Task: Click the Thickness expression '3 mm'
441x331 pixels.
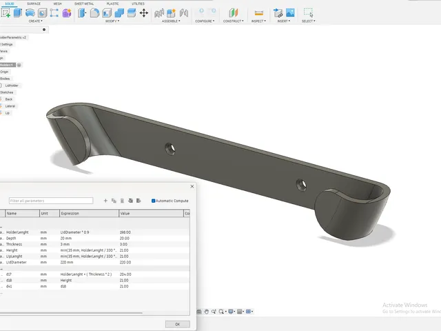Action: click(65, 244)
